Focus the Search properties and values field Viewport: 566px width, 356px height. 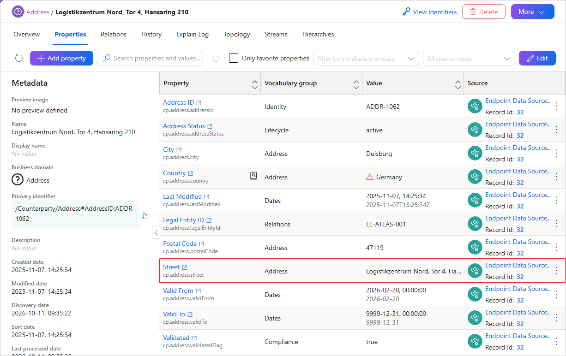tap(150, 58)
